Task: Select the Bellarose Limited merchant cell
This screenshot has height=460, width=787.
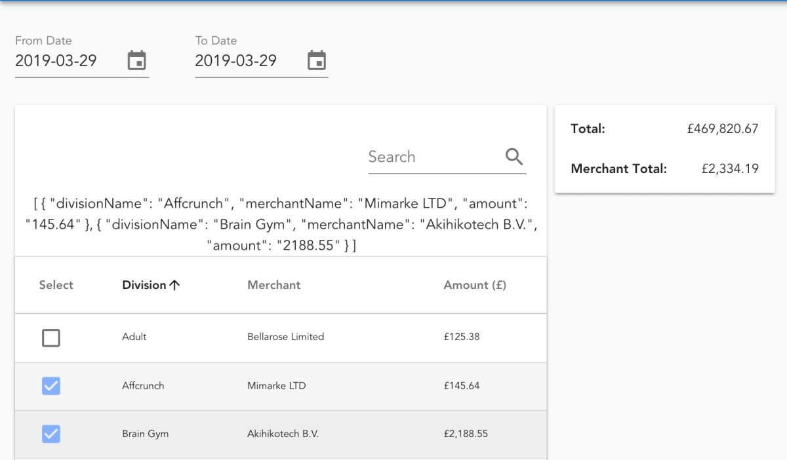Action: coord(285,337)
